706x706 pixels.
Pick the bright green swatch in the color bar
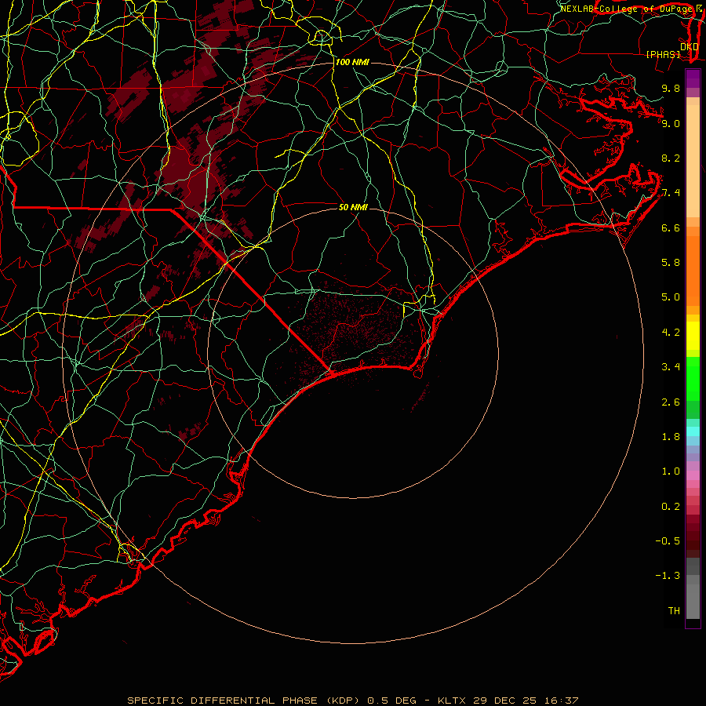point(693,380)
